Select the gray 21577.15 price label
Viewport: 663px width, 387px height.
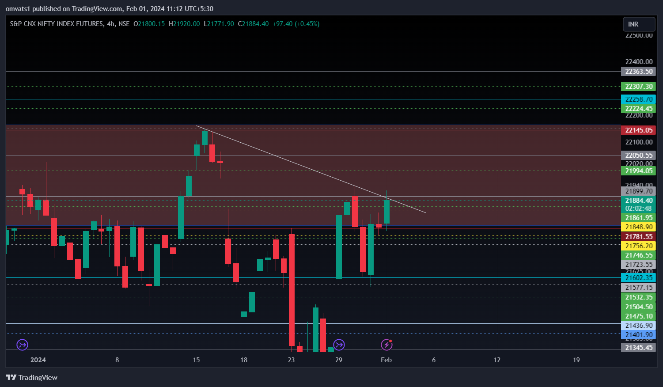tap(639, 288)
